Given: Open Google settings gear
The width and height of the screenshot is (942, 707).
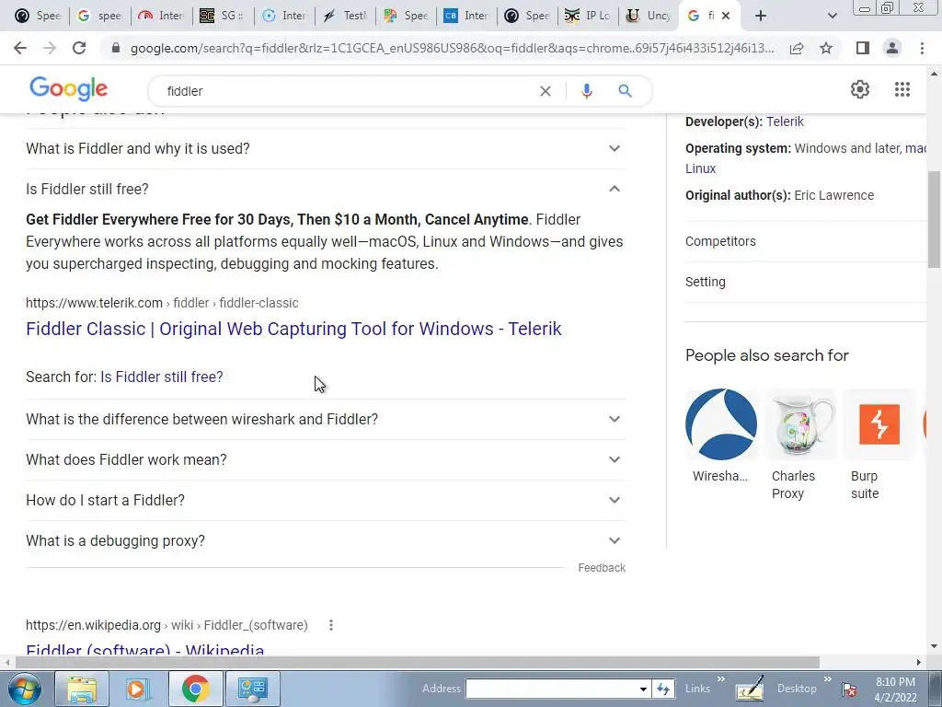Looking at the screenshot, I should click(860, 89).
